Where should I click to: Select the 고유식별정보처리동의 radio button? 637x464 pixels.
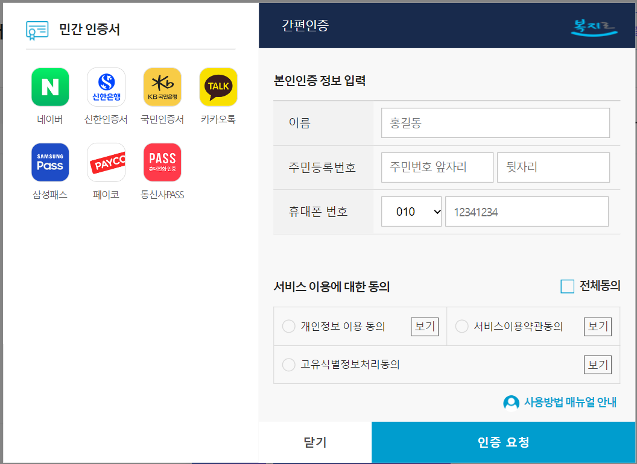click(288, 365)
